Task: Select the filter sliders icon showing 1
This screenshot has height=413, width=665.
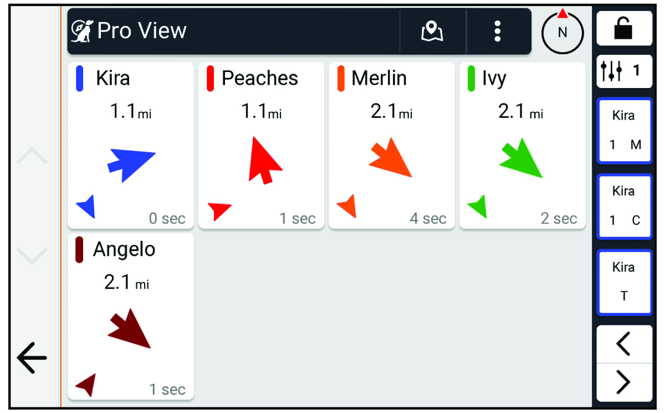Action: [x=624, y=72]
